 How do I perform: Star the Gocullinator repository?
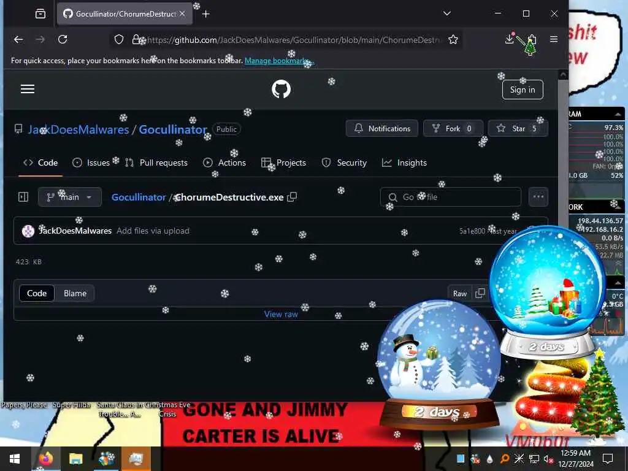coord(518,129)
